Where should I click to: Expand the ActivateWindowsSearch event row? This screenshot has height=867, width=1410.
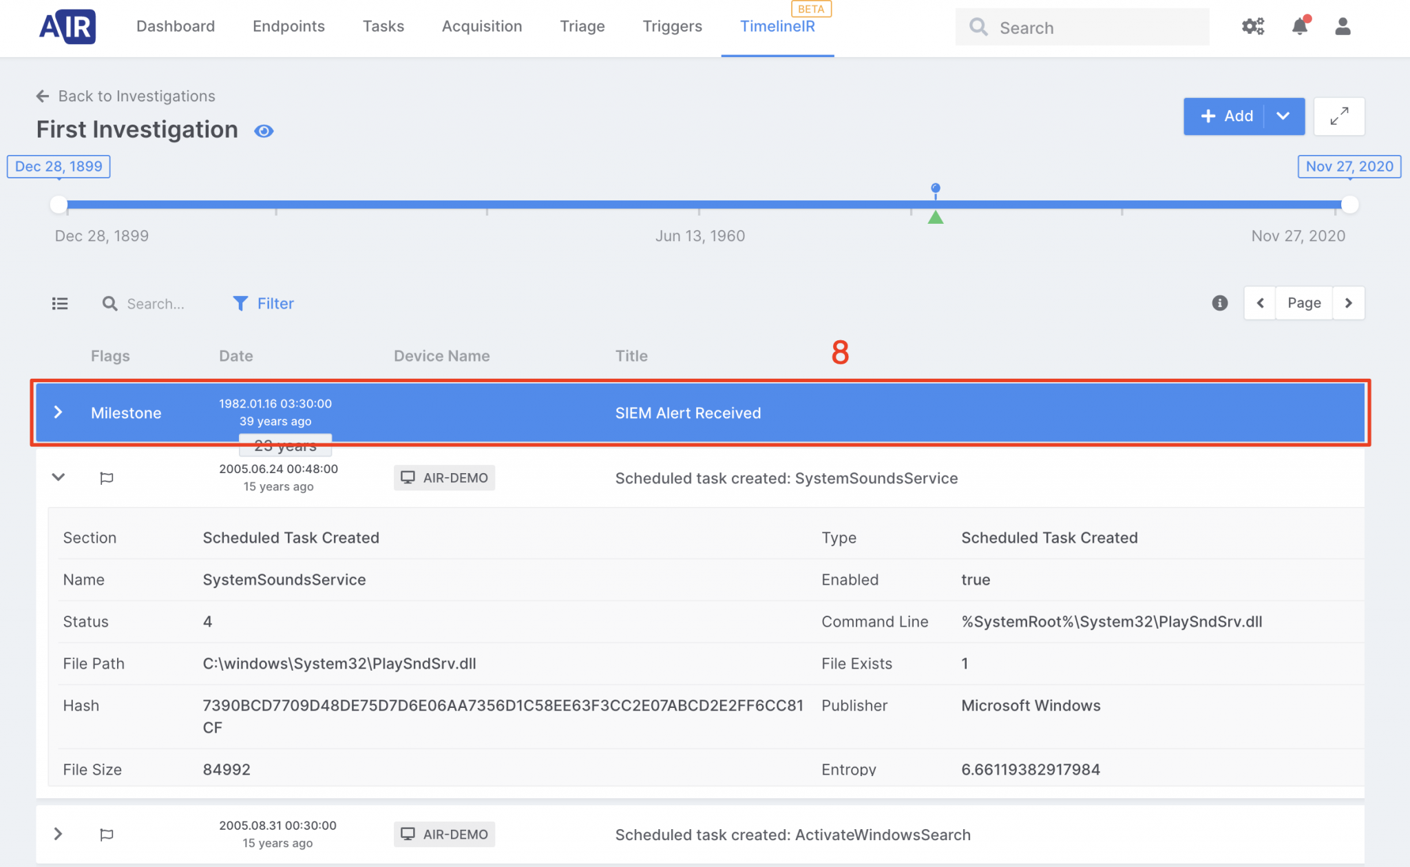[59, 834]
